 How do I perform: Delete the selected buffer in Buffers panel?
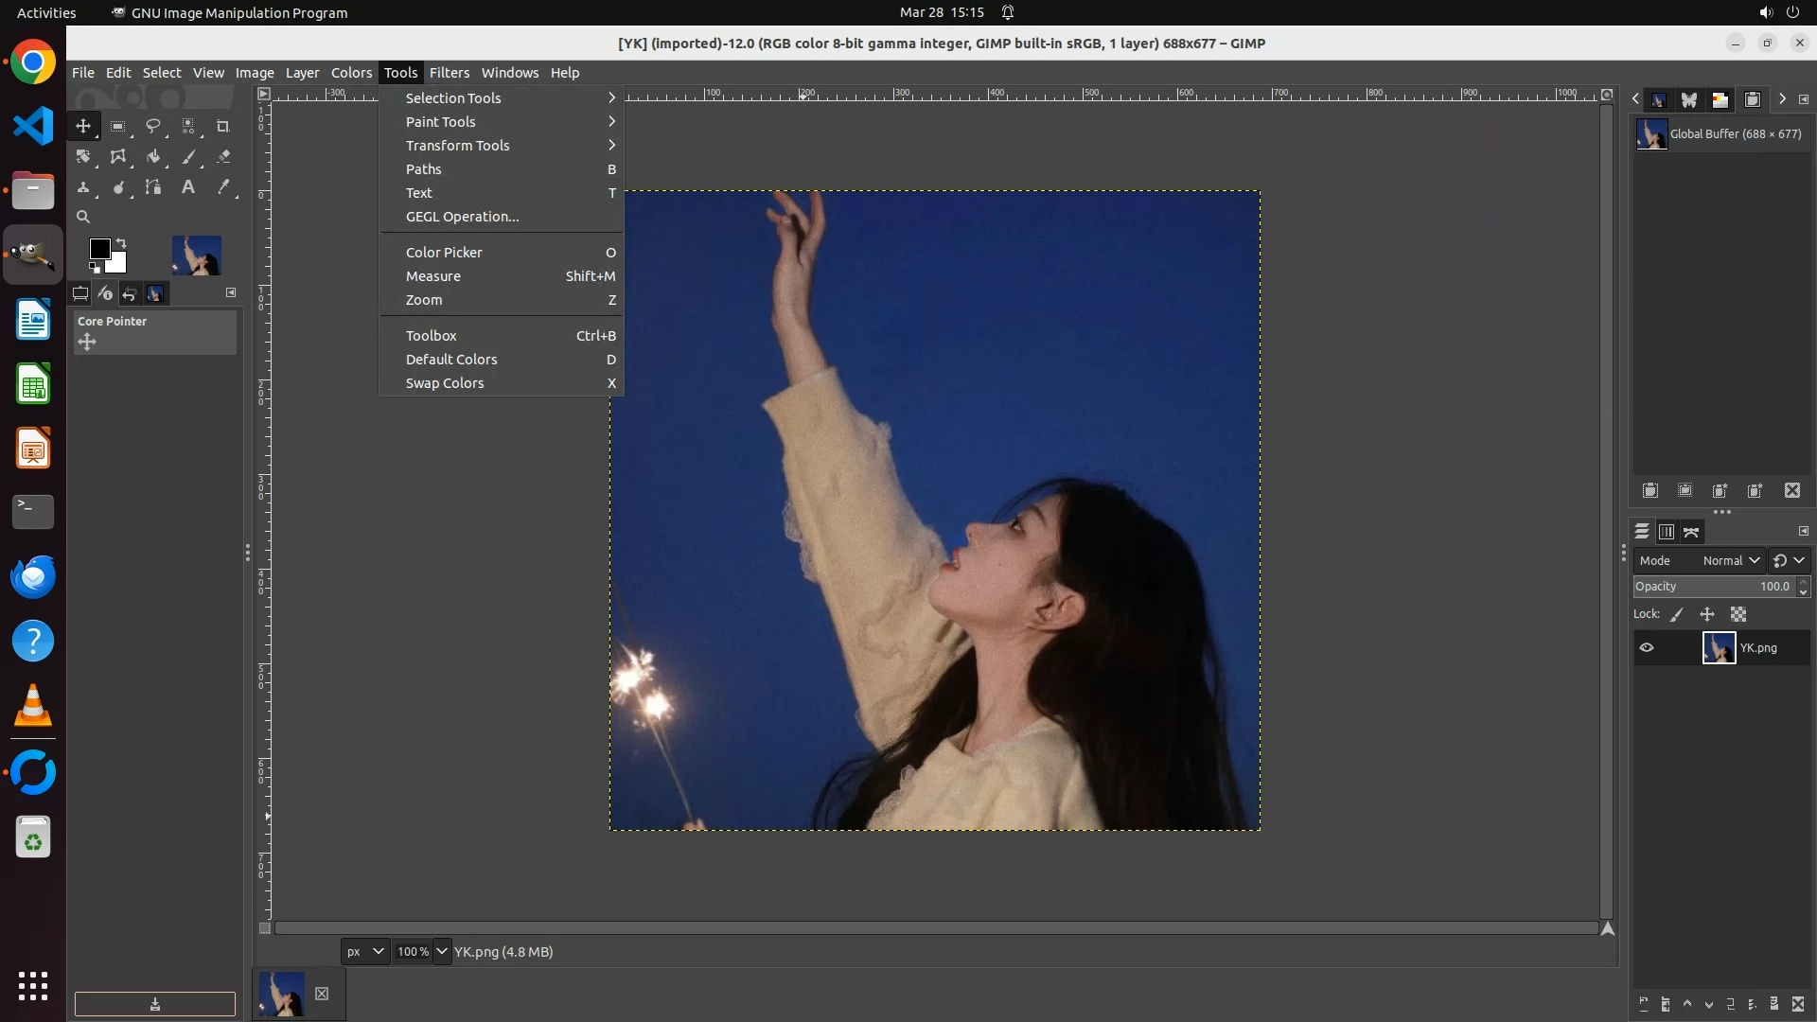1792,490
